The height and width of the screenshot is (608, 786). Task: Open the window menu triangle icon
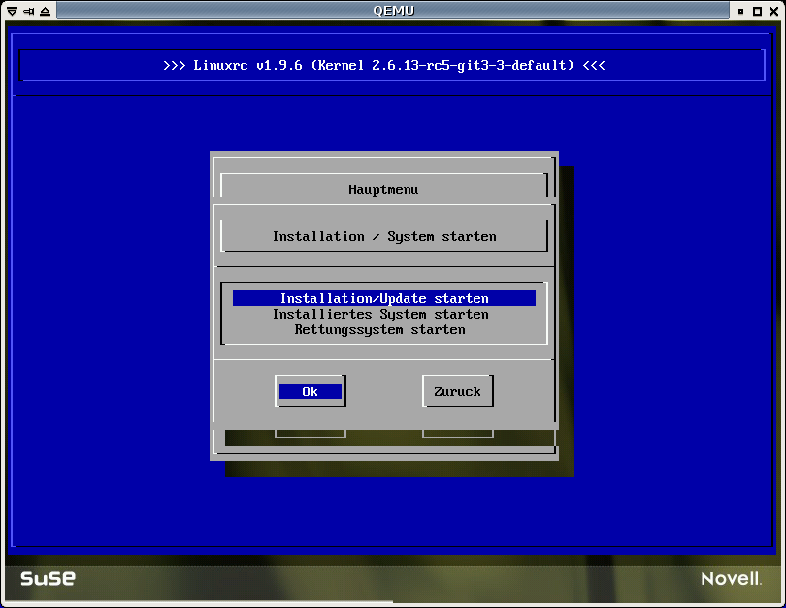pos(9,10)
